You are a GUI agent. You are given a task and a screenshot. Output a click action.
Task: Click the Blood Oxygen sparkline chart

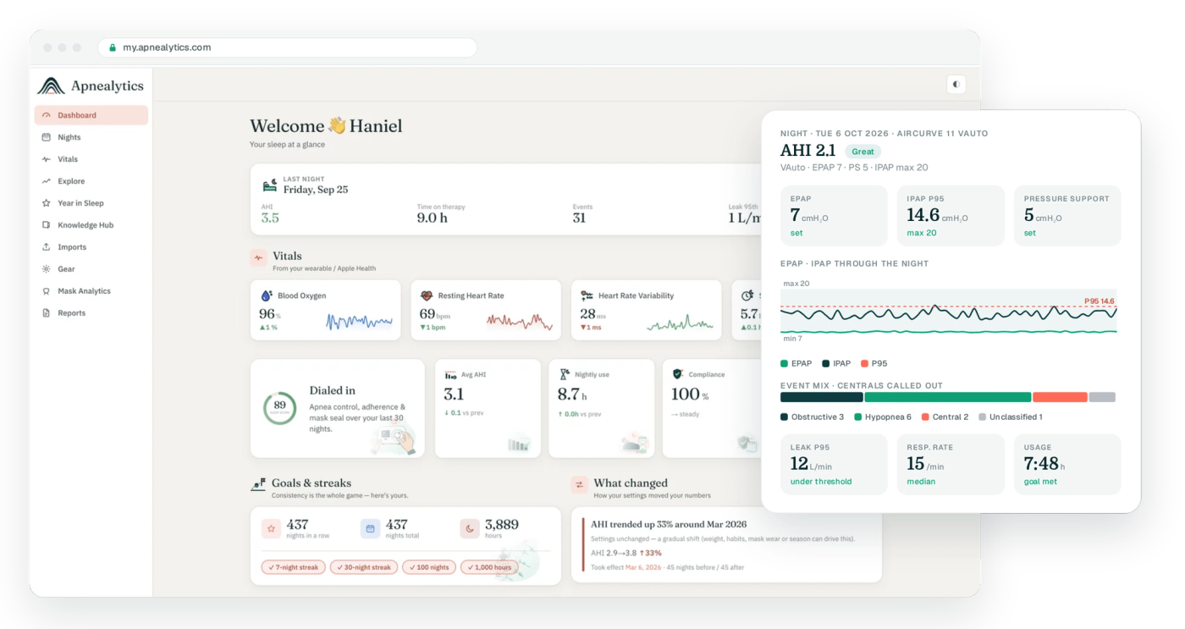pyautogui.click(x=360, y=321)
